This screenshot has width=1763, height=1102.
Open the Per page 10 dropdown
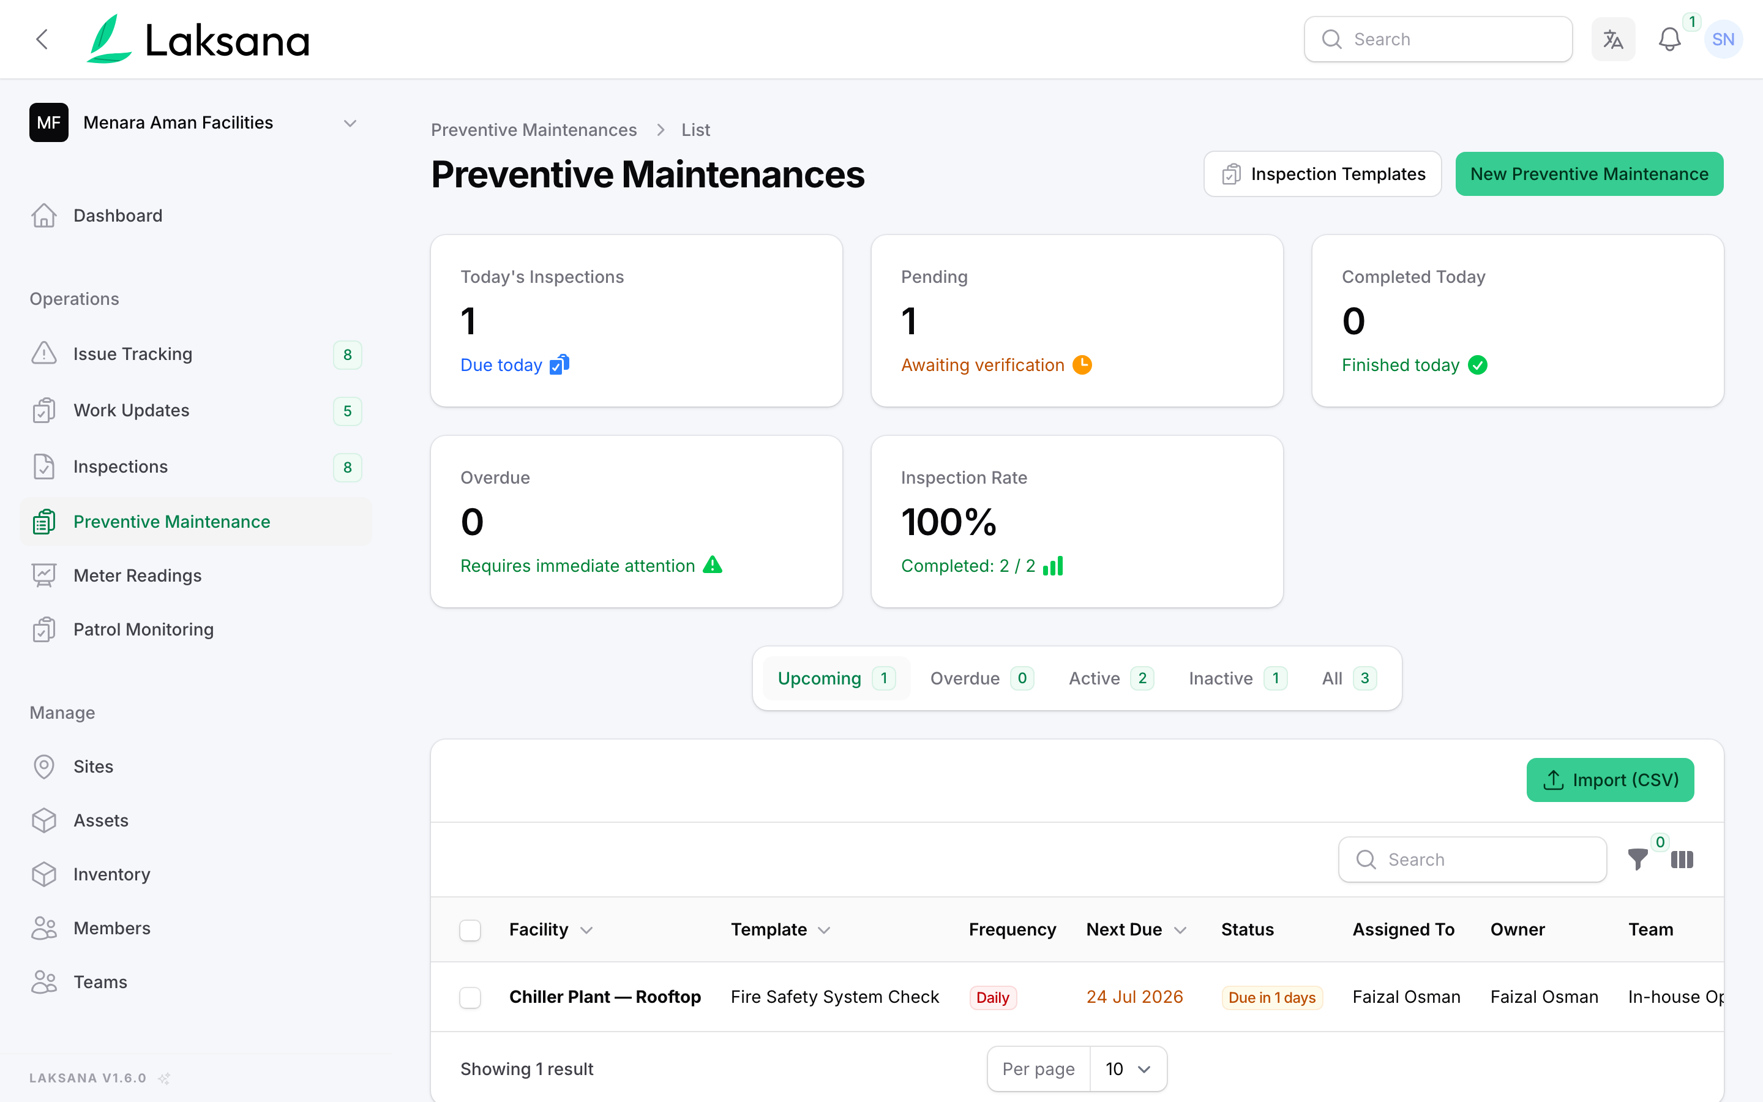(1128, 1069)
